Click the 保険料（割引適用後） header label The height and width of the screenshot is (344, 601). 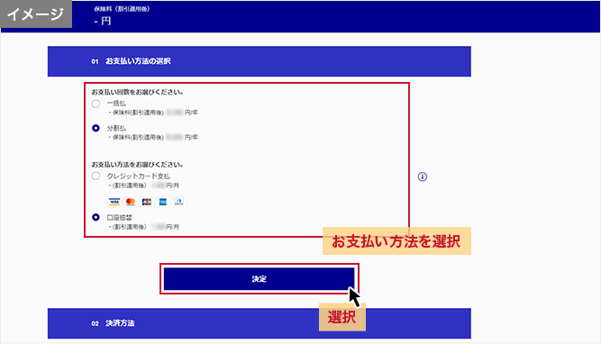coord(122,9)
